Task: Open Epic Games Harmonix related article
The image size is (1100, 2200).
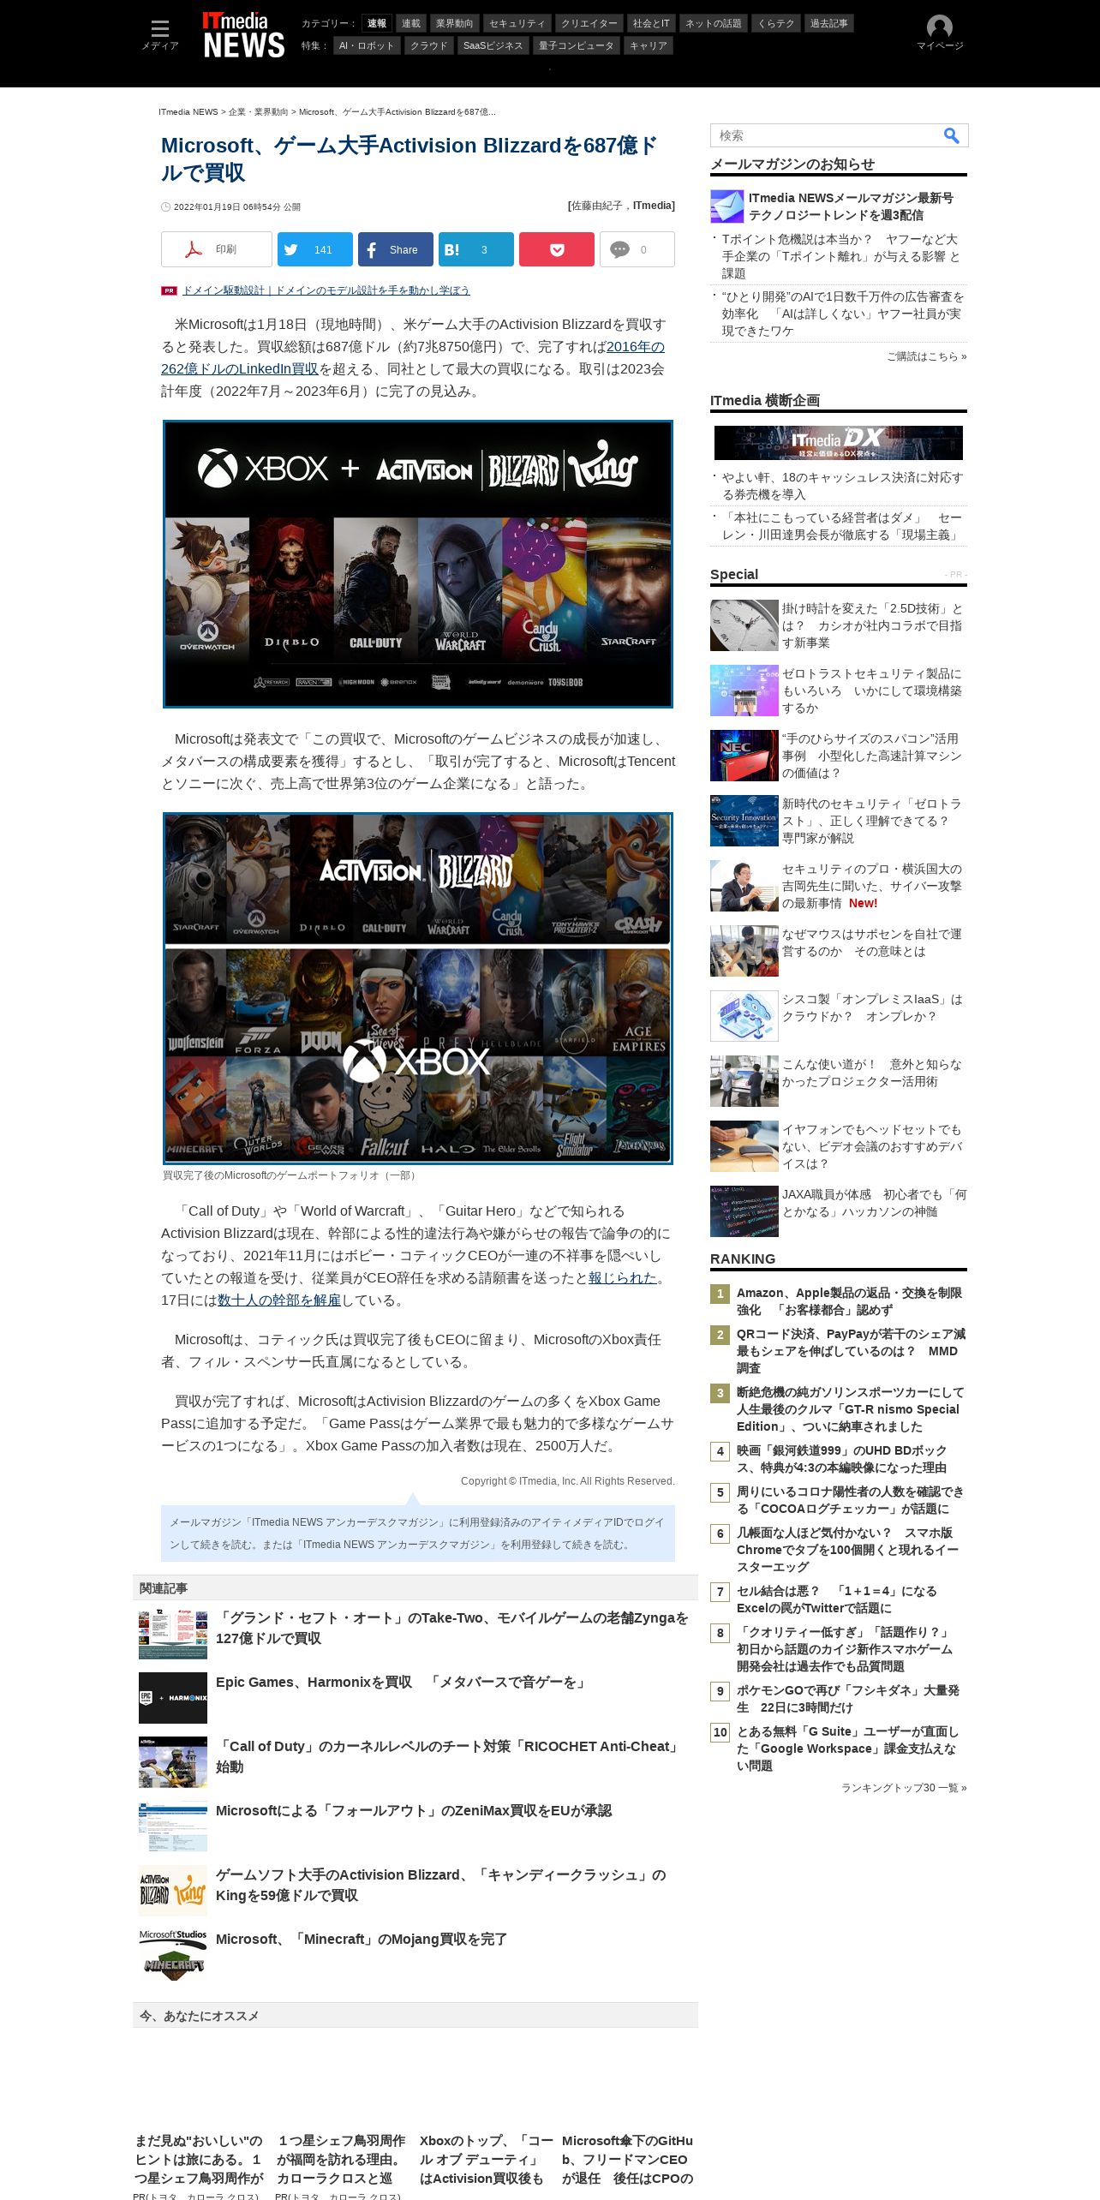Action: tap(403, 1683)
